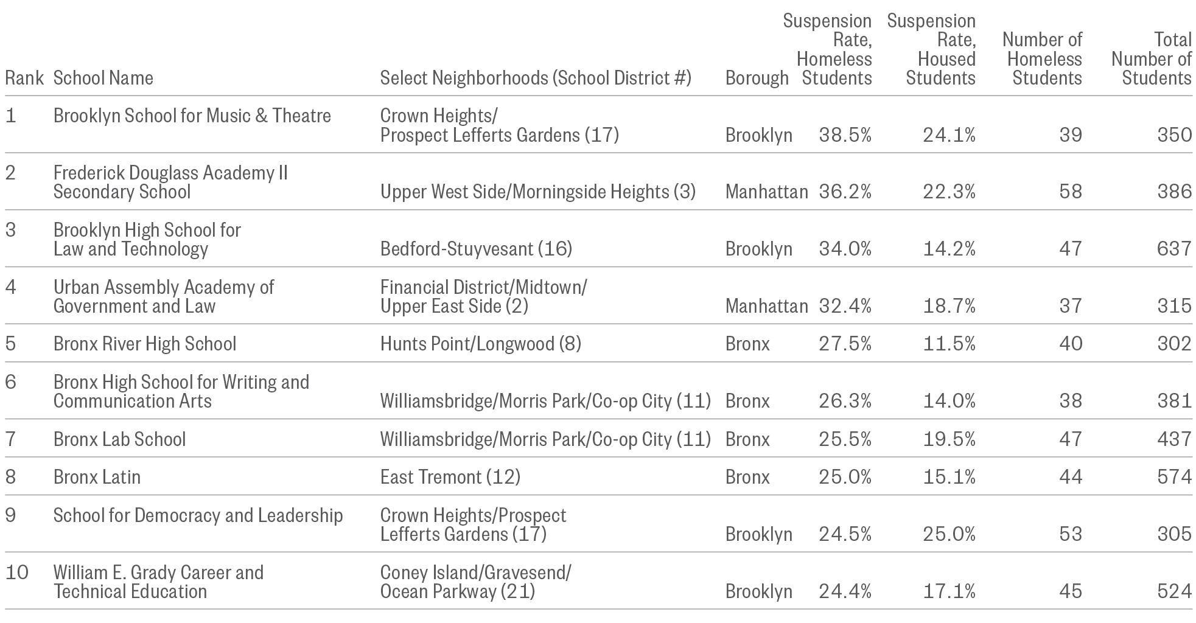Click the Rank column header
The height and width of the screenshot is (623, 1196).
24,78
